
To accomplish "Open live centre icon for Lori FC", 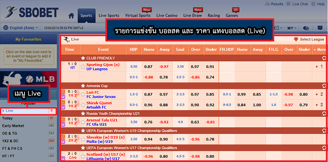I will (63, 92).
